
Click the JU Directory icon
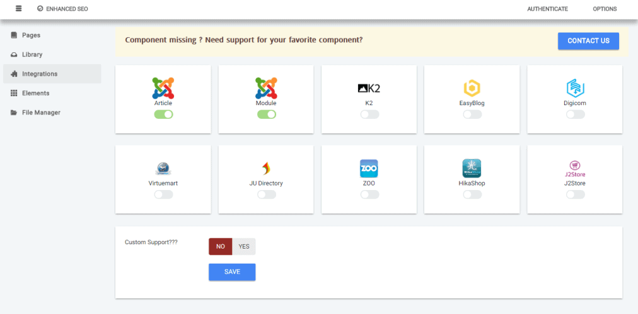click(x=266, y=168)
